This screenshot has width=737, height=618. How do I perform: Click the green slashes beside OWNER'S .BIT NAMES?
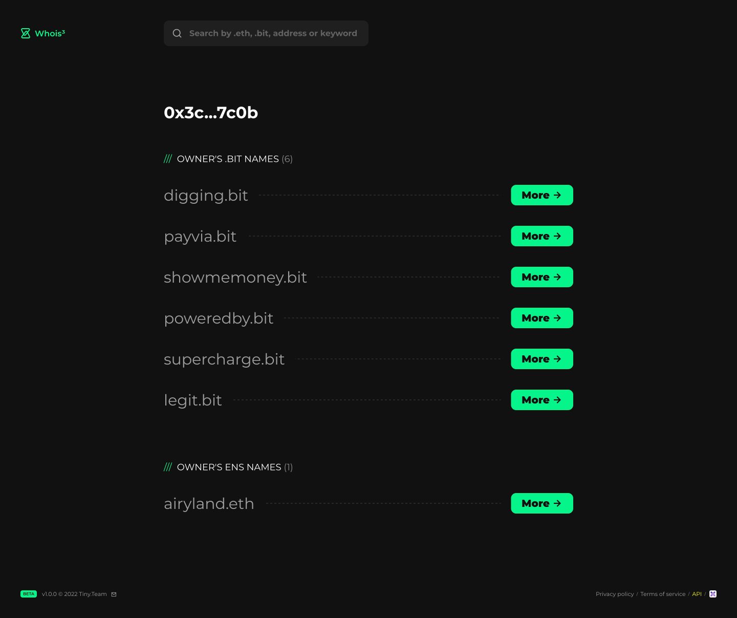[168, 159]
